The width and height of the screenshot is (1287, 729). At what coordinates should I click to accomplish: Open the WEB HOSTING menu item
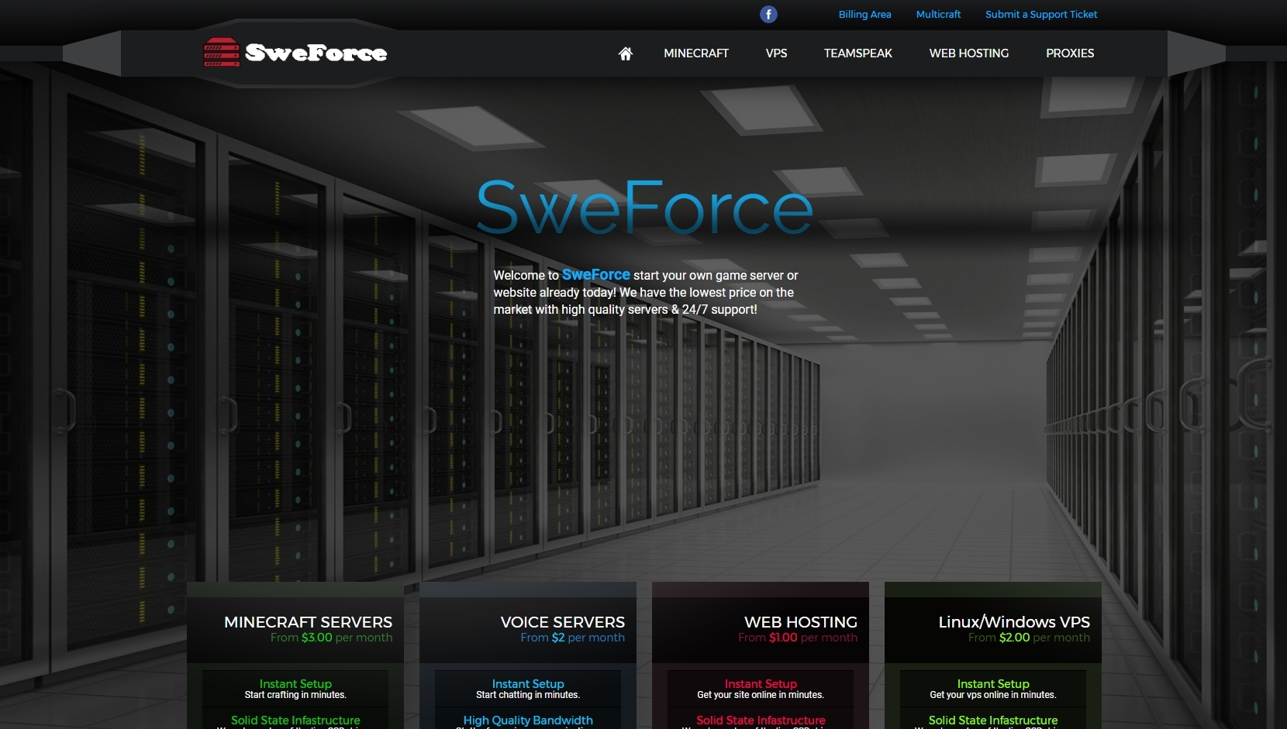[969, 53]
